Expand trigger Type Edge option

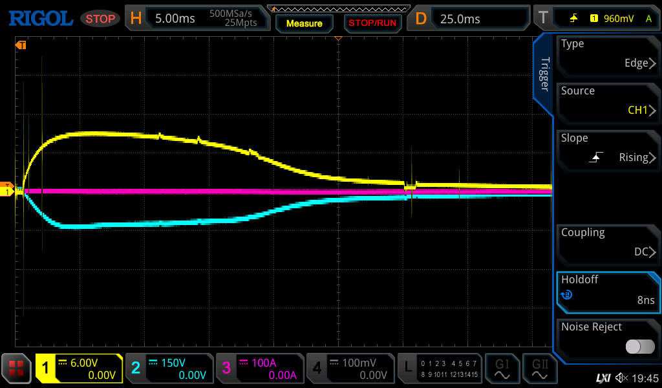(x=608, y=54)
